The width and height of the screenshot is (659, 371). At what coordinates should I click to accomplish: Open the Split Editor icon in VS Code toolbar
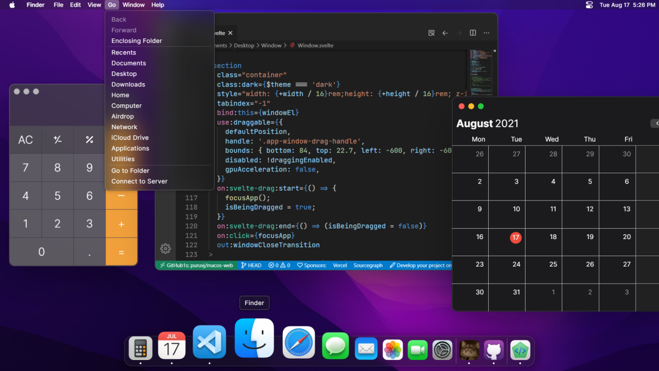(x=472, y=32)
